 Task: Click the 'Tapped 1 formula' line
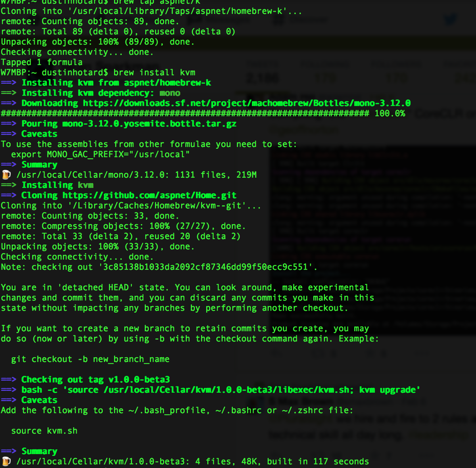click(42, 62)
